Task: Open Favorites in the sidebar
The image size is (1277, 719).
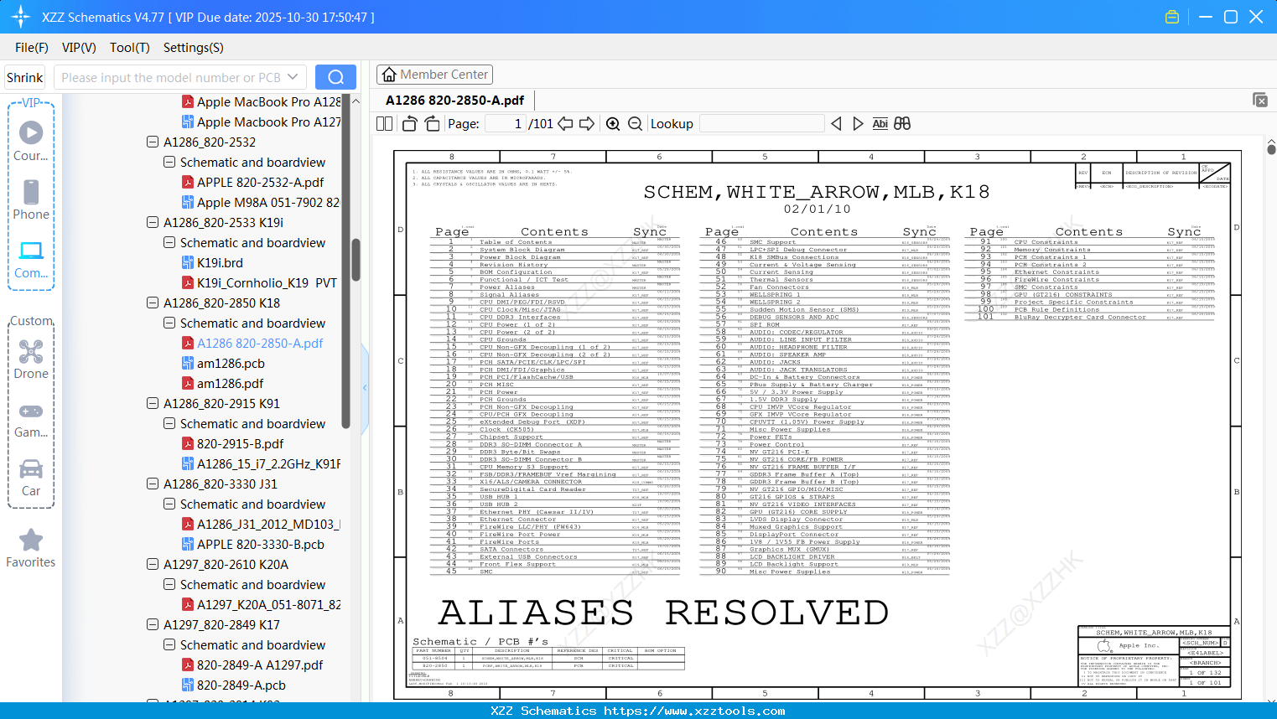Action: tap(31, 548)
